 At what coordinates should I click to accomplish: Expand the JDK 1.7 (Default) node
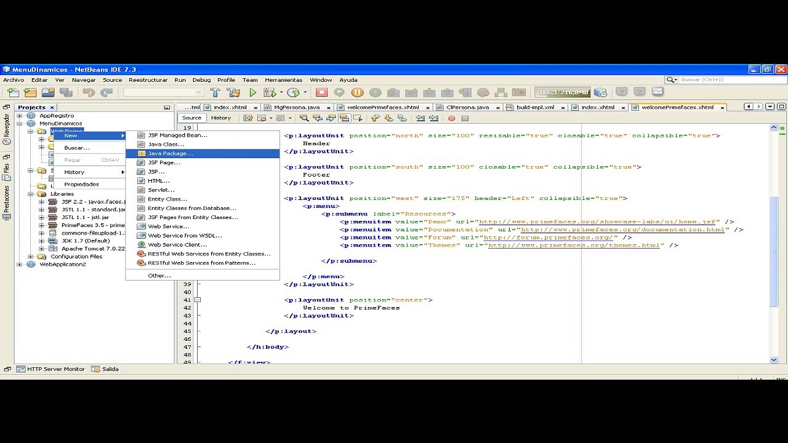[x=41, y=241]
